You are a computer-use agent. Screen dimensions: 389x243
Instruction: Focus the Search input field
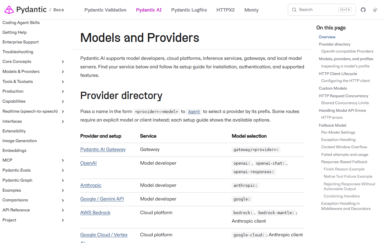click(x=322, y=10)
